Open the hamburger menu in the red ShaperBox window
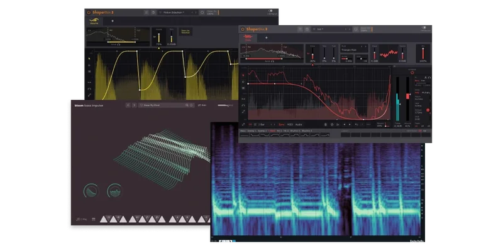This screenshot has width=503, height=251. pyautogui.click(x=301, y=29)
